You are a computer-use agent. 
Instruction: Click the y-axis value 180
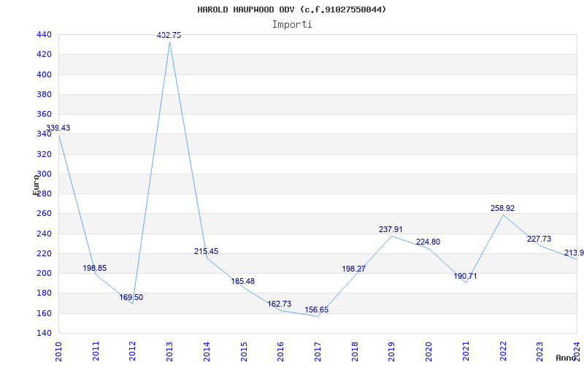coord(44,293)
